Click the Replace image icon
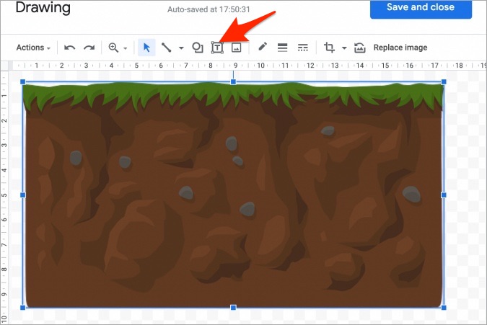The width and height of the screenshot is (487, 325). point(360,48)
